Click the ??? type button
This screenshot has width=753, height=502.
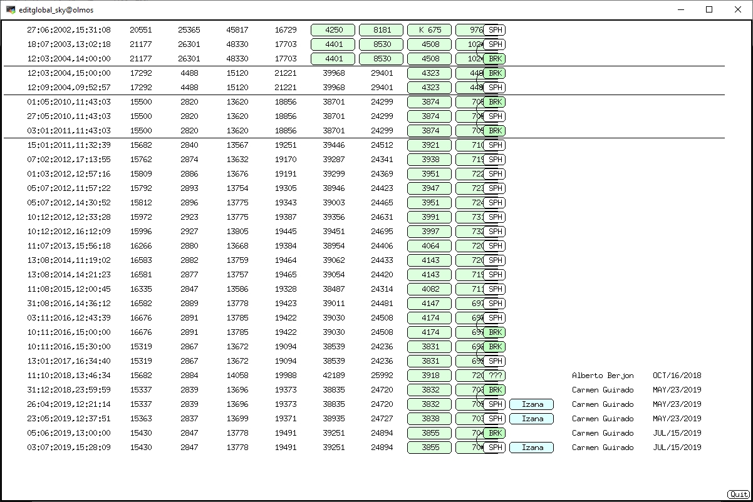pos(495,376)
